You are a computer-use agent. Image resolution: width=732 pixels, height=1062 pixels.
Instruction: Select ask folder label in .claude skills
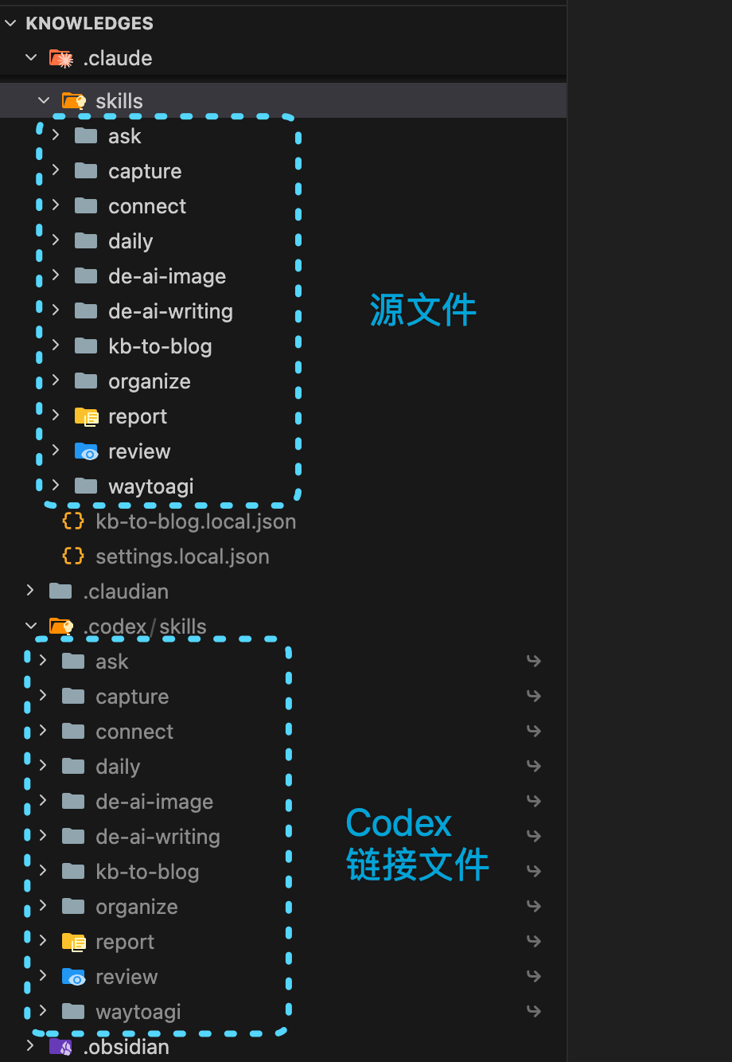pyautogui.click(x=125, y=136)
